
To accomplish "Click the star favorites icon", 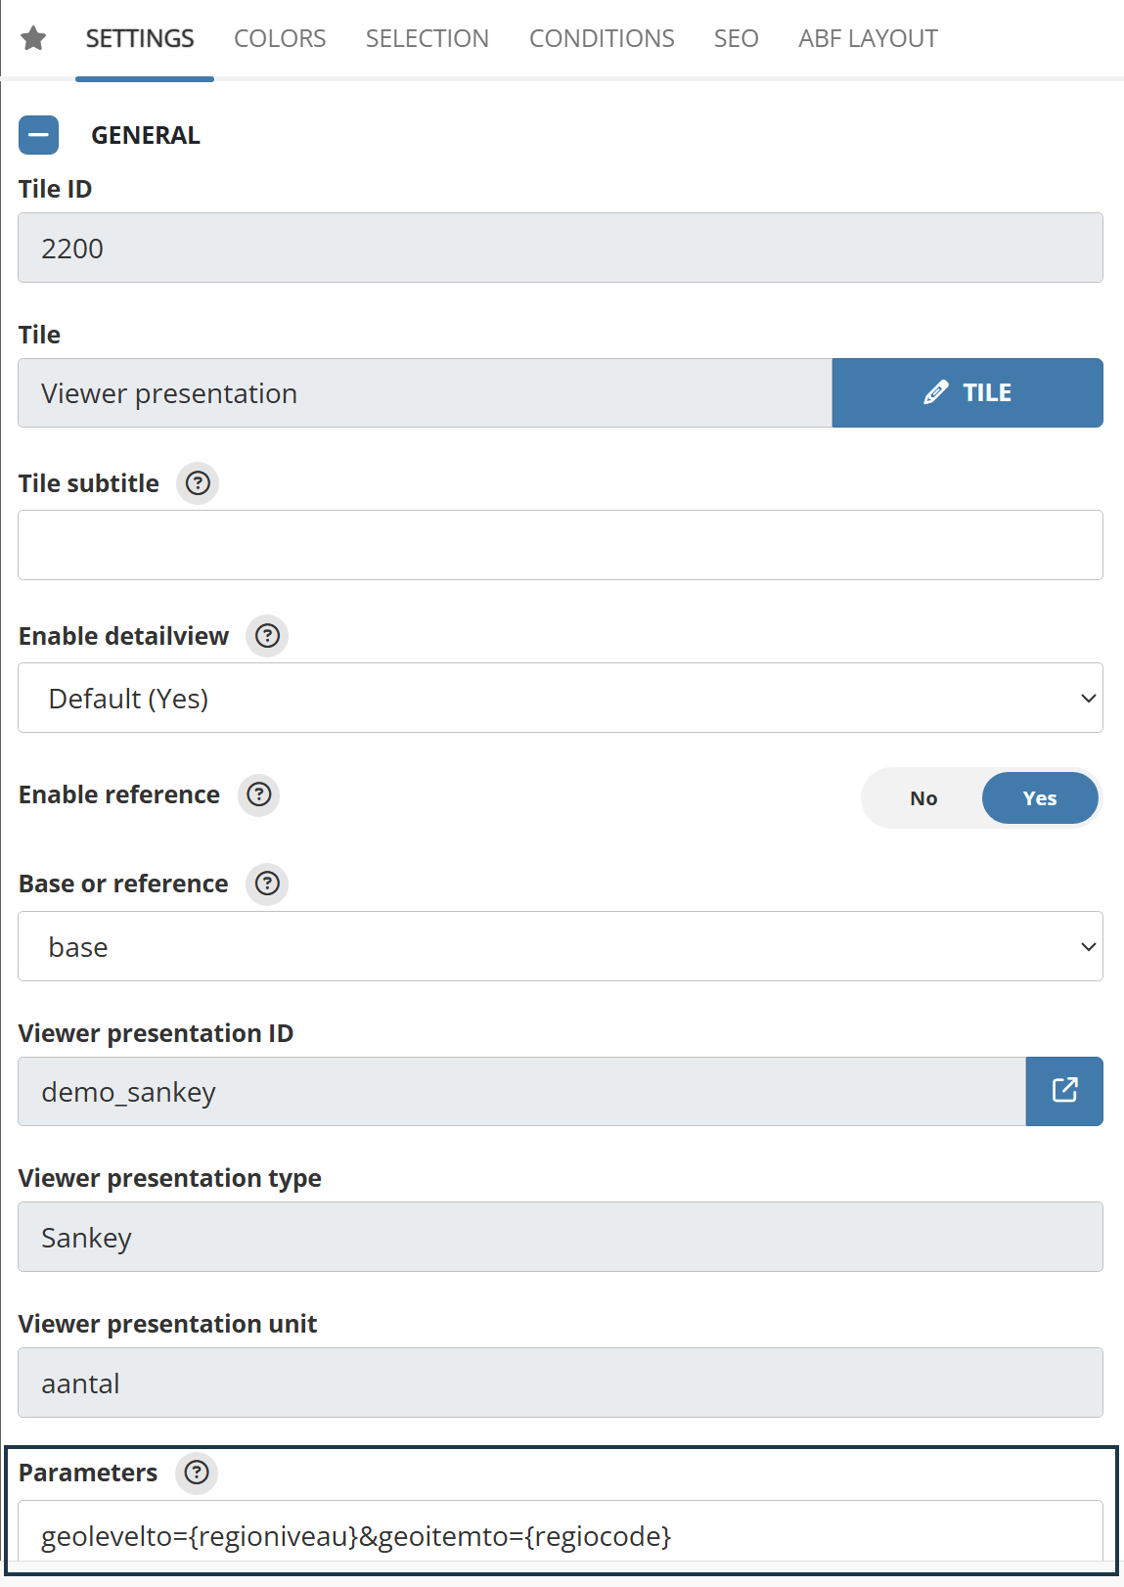I will tap(33, 38).
